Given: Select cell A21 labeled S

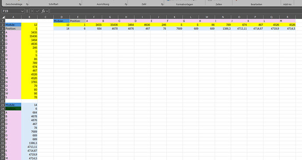Looking at the screenshot, I should coord(13,97).
